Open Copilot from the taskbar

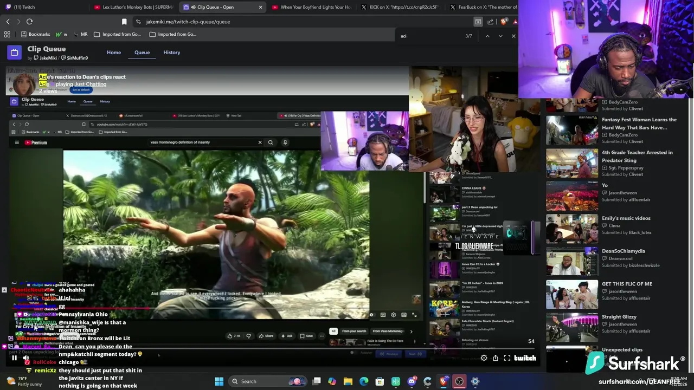click(x=332, y=381)
